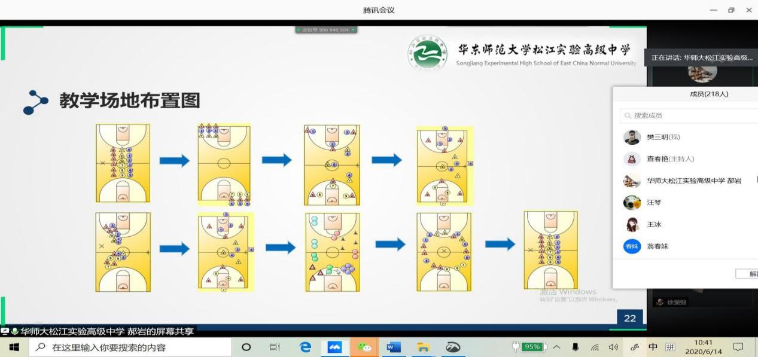Click the speaker video thumbnail below the speaking banner
758x357 pixels.
pyautogui.click(x=702, y=72)
